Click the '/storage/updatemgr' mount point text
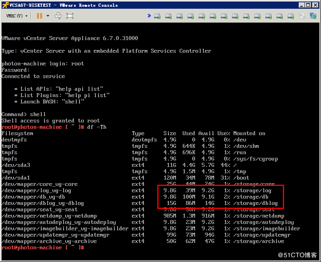 coord(262,235)
